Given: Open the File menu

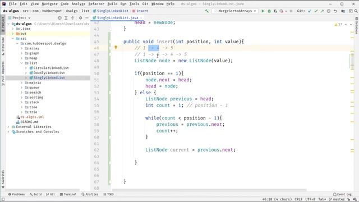Looking at the screenshot, I should pos(12,4).
